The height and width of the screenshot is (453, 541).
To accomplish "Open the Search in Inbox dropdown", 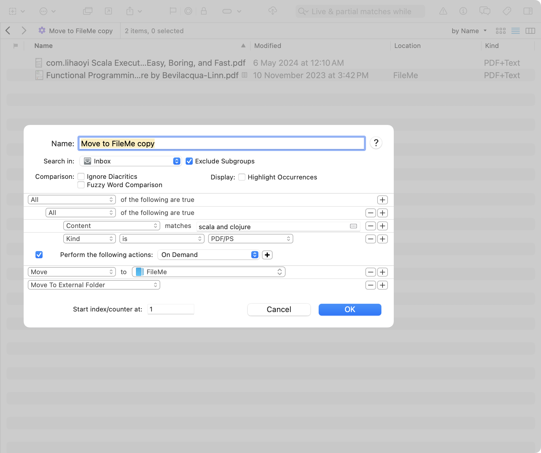I will point(130,161).
